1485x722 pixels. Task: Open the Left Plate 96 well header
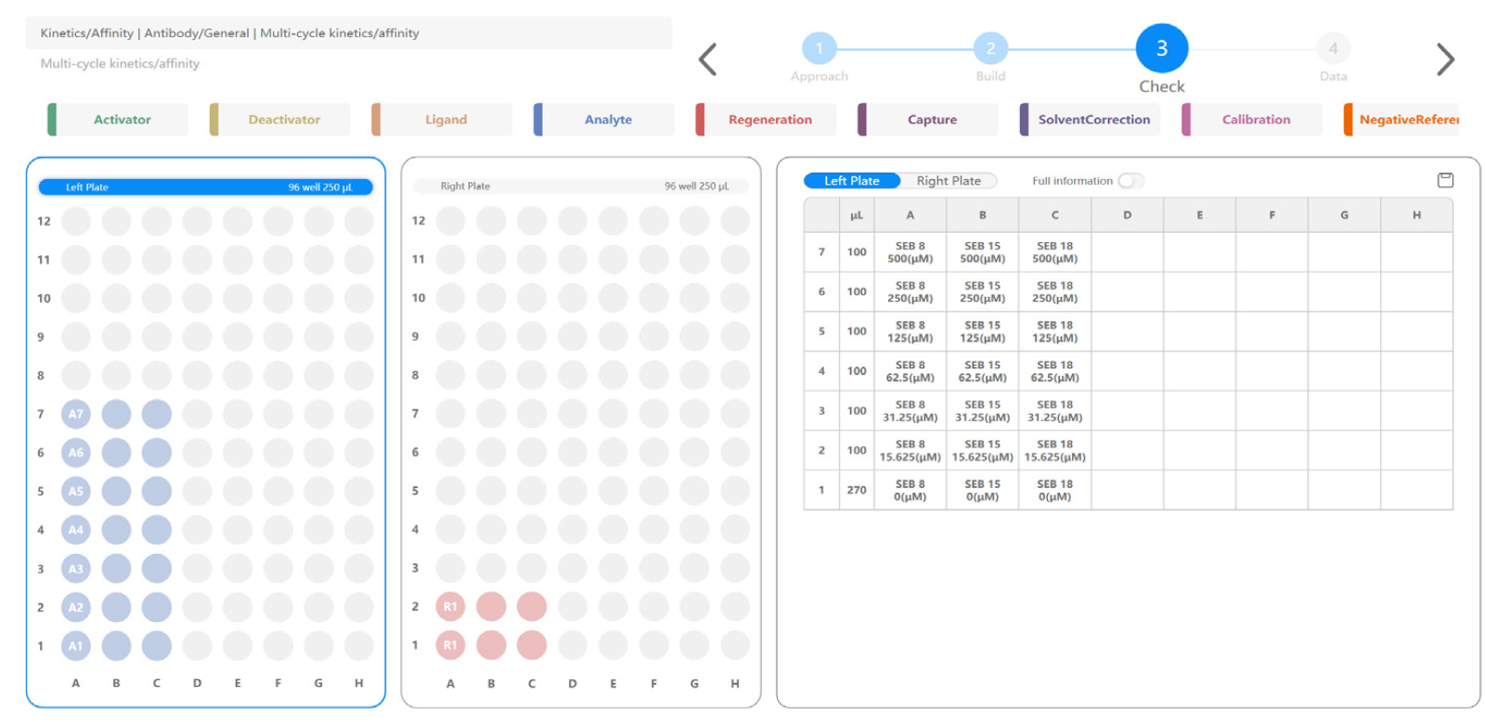[x=205, y=187]
